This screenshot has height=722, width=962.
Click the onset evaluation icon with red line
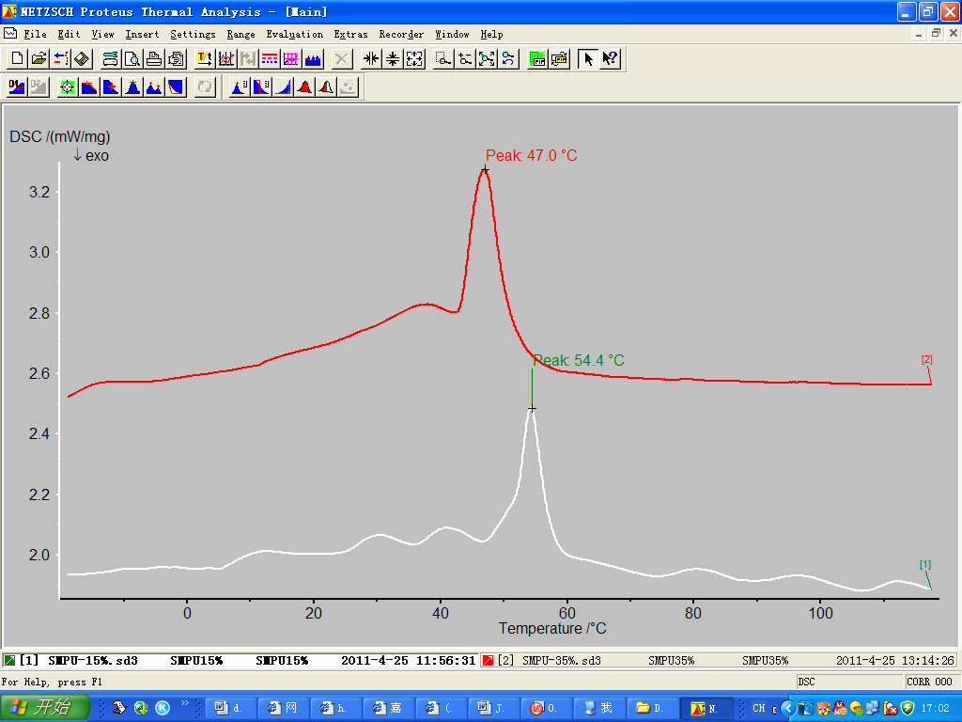click(89, 87)
